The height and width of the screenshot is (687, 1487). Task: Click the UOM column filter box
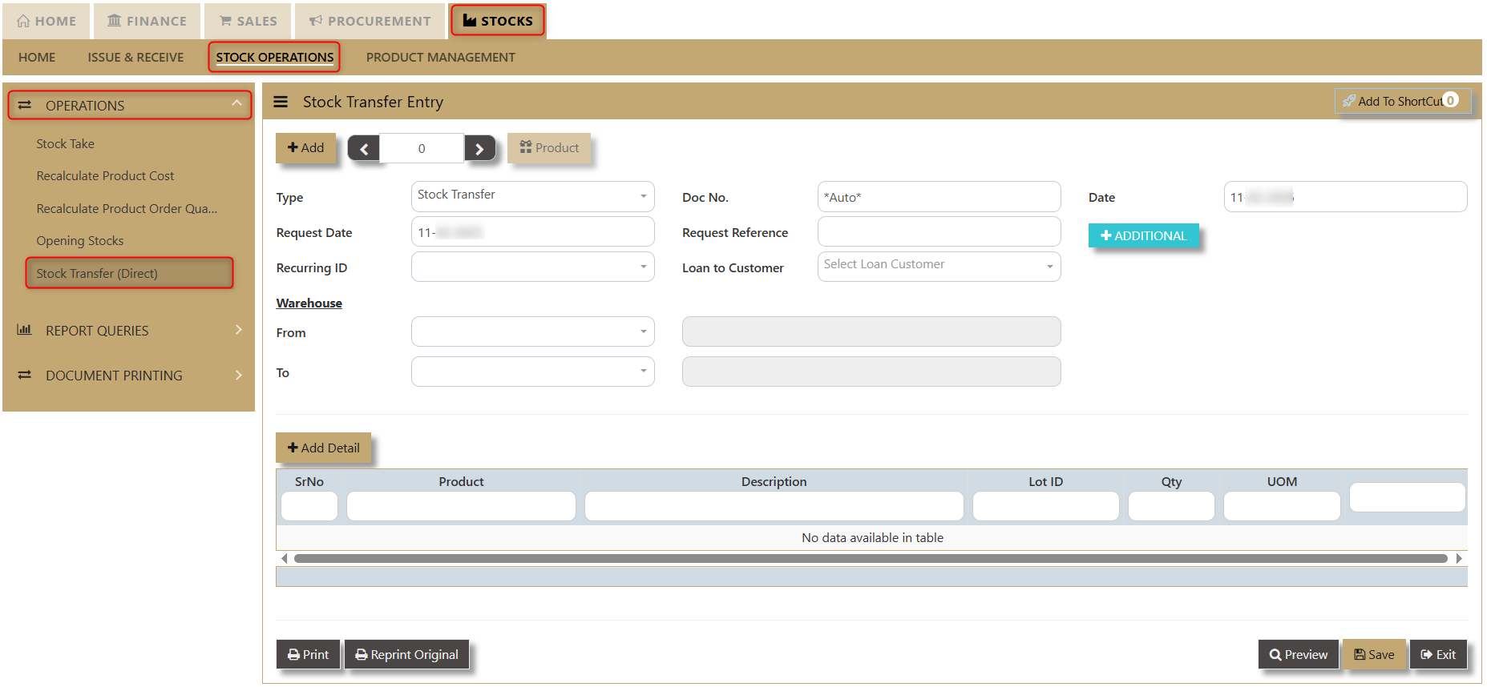point(1282,506)
